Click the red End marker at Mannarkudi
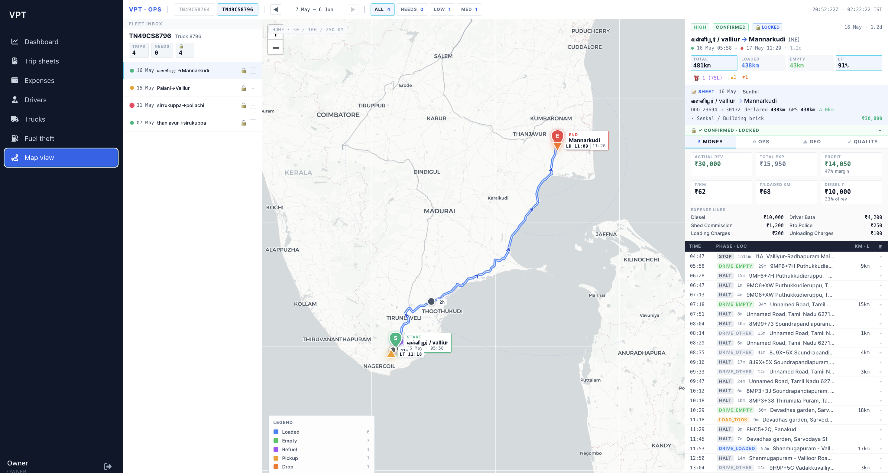The width and height of the screenshot is (888, 473). coord(557,136)
